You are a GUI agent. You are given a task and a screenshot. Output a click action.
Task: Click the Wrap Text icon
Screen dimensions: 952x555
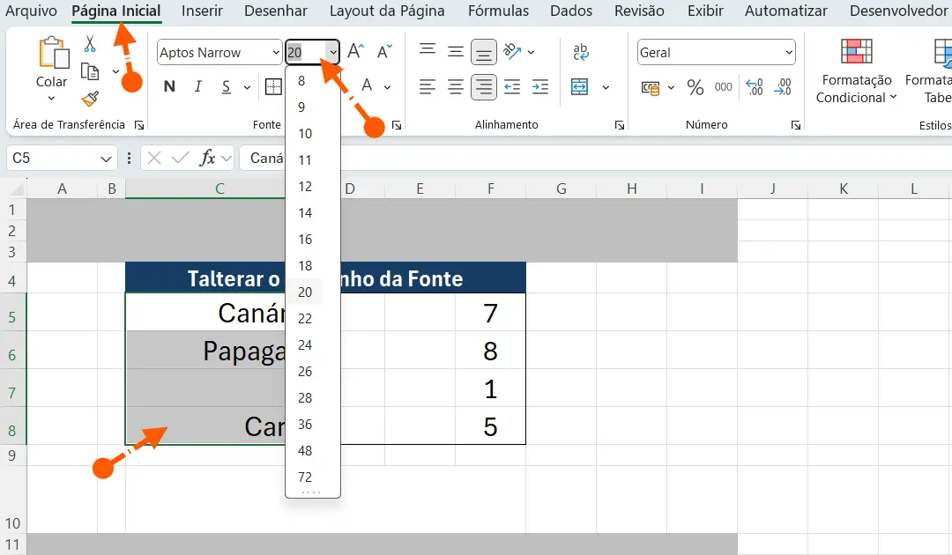coord(579,52)
